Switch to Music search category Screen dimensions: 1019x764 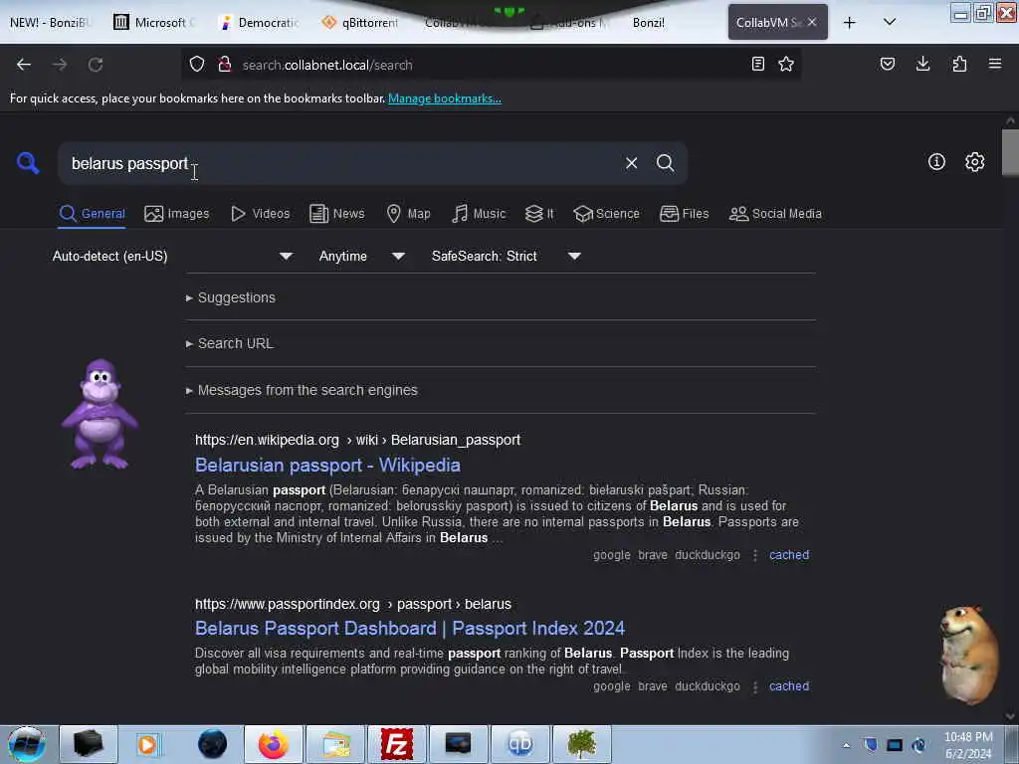point(479,214)
